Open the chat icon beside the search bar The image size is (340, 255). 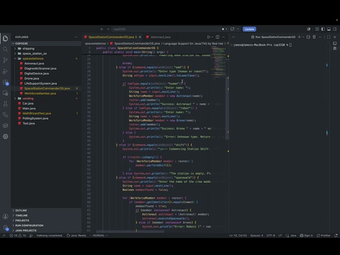[x=232, y=29]
